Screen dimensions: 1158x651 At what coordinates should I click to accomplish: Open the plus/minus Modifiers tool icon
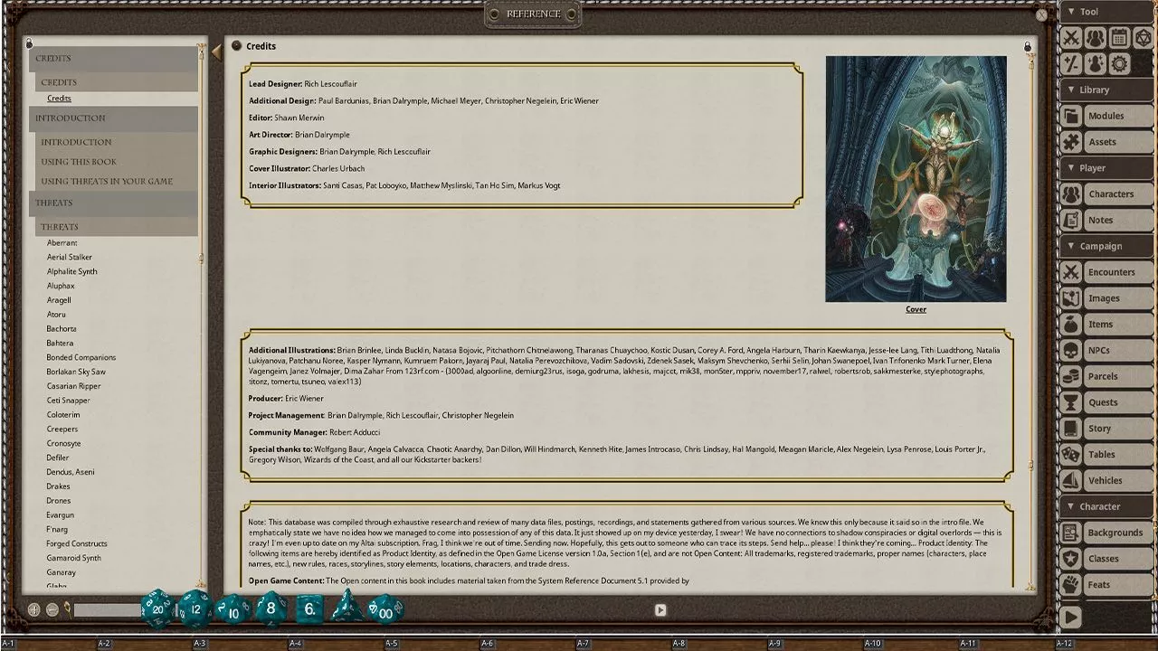point(1071,63)
